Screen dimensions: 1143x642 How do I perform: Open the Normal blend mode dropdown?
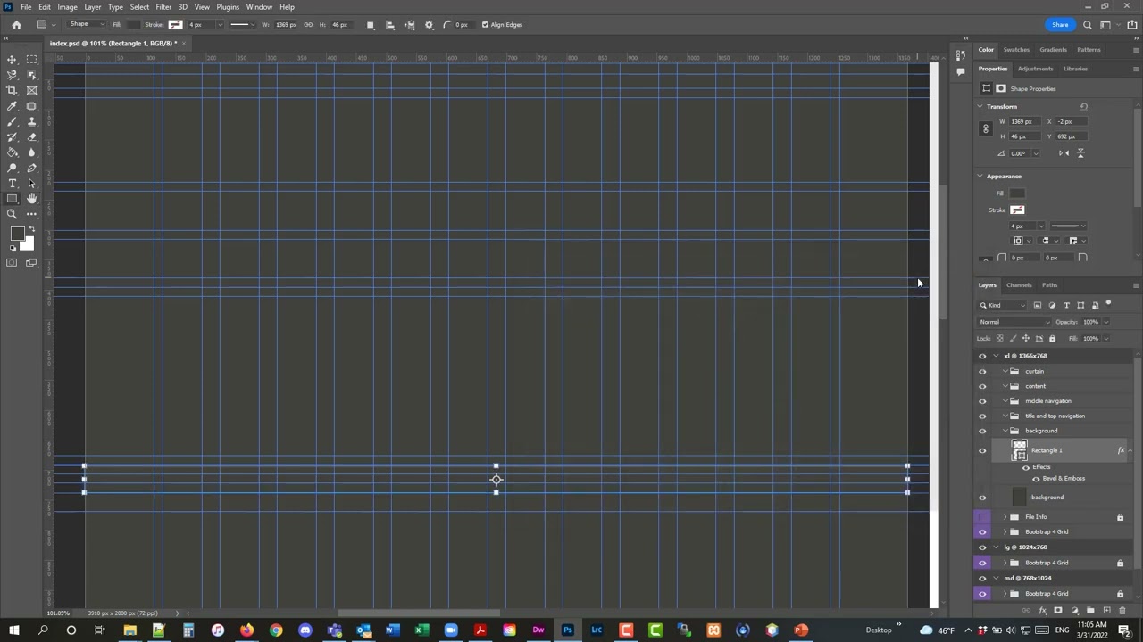click(x=1015, y=322)
